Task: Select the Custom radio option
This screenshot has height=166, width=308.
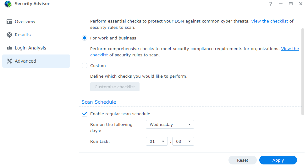Action: point(85,65)
